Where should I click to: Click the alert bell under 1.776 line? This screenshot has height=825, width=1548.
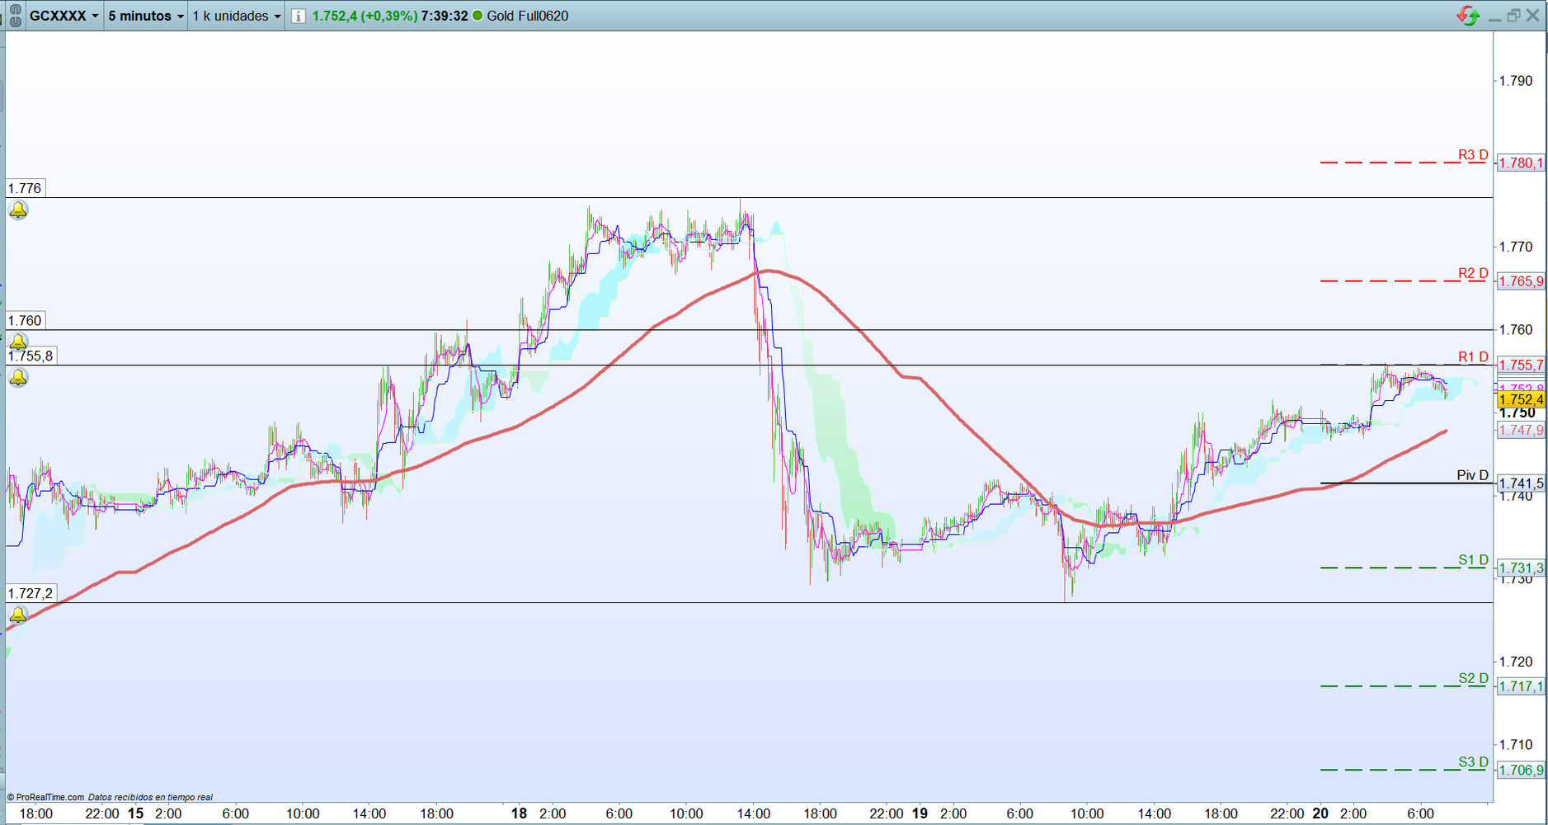click(18, 210)
